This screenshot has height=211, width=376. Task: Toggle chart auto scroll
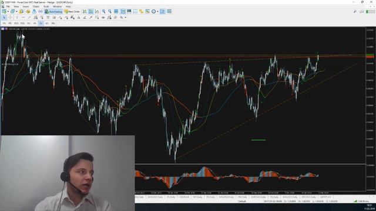tap(123, 12)
